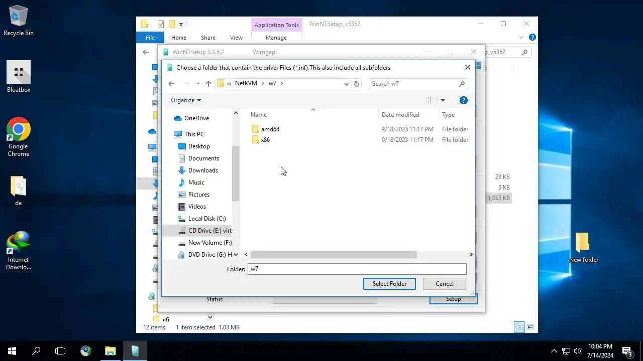
Task: Open the Manage ribbon tab
Action: (x=276, y=38)
